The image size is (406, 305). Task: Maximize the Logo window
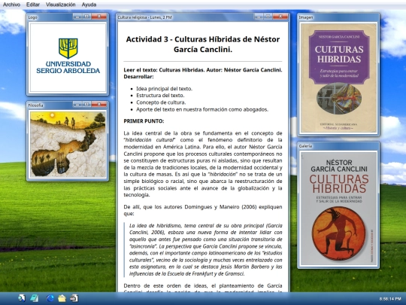pyautogui.click(x=86, y=17)
